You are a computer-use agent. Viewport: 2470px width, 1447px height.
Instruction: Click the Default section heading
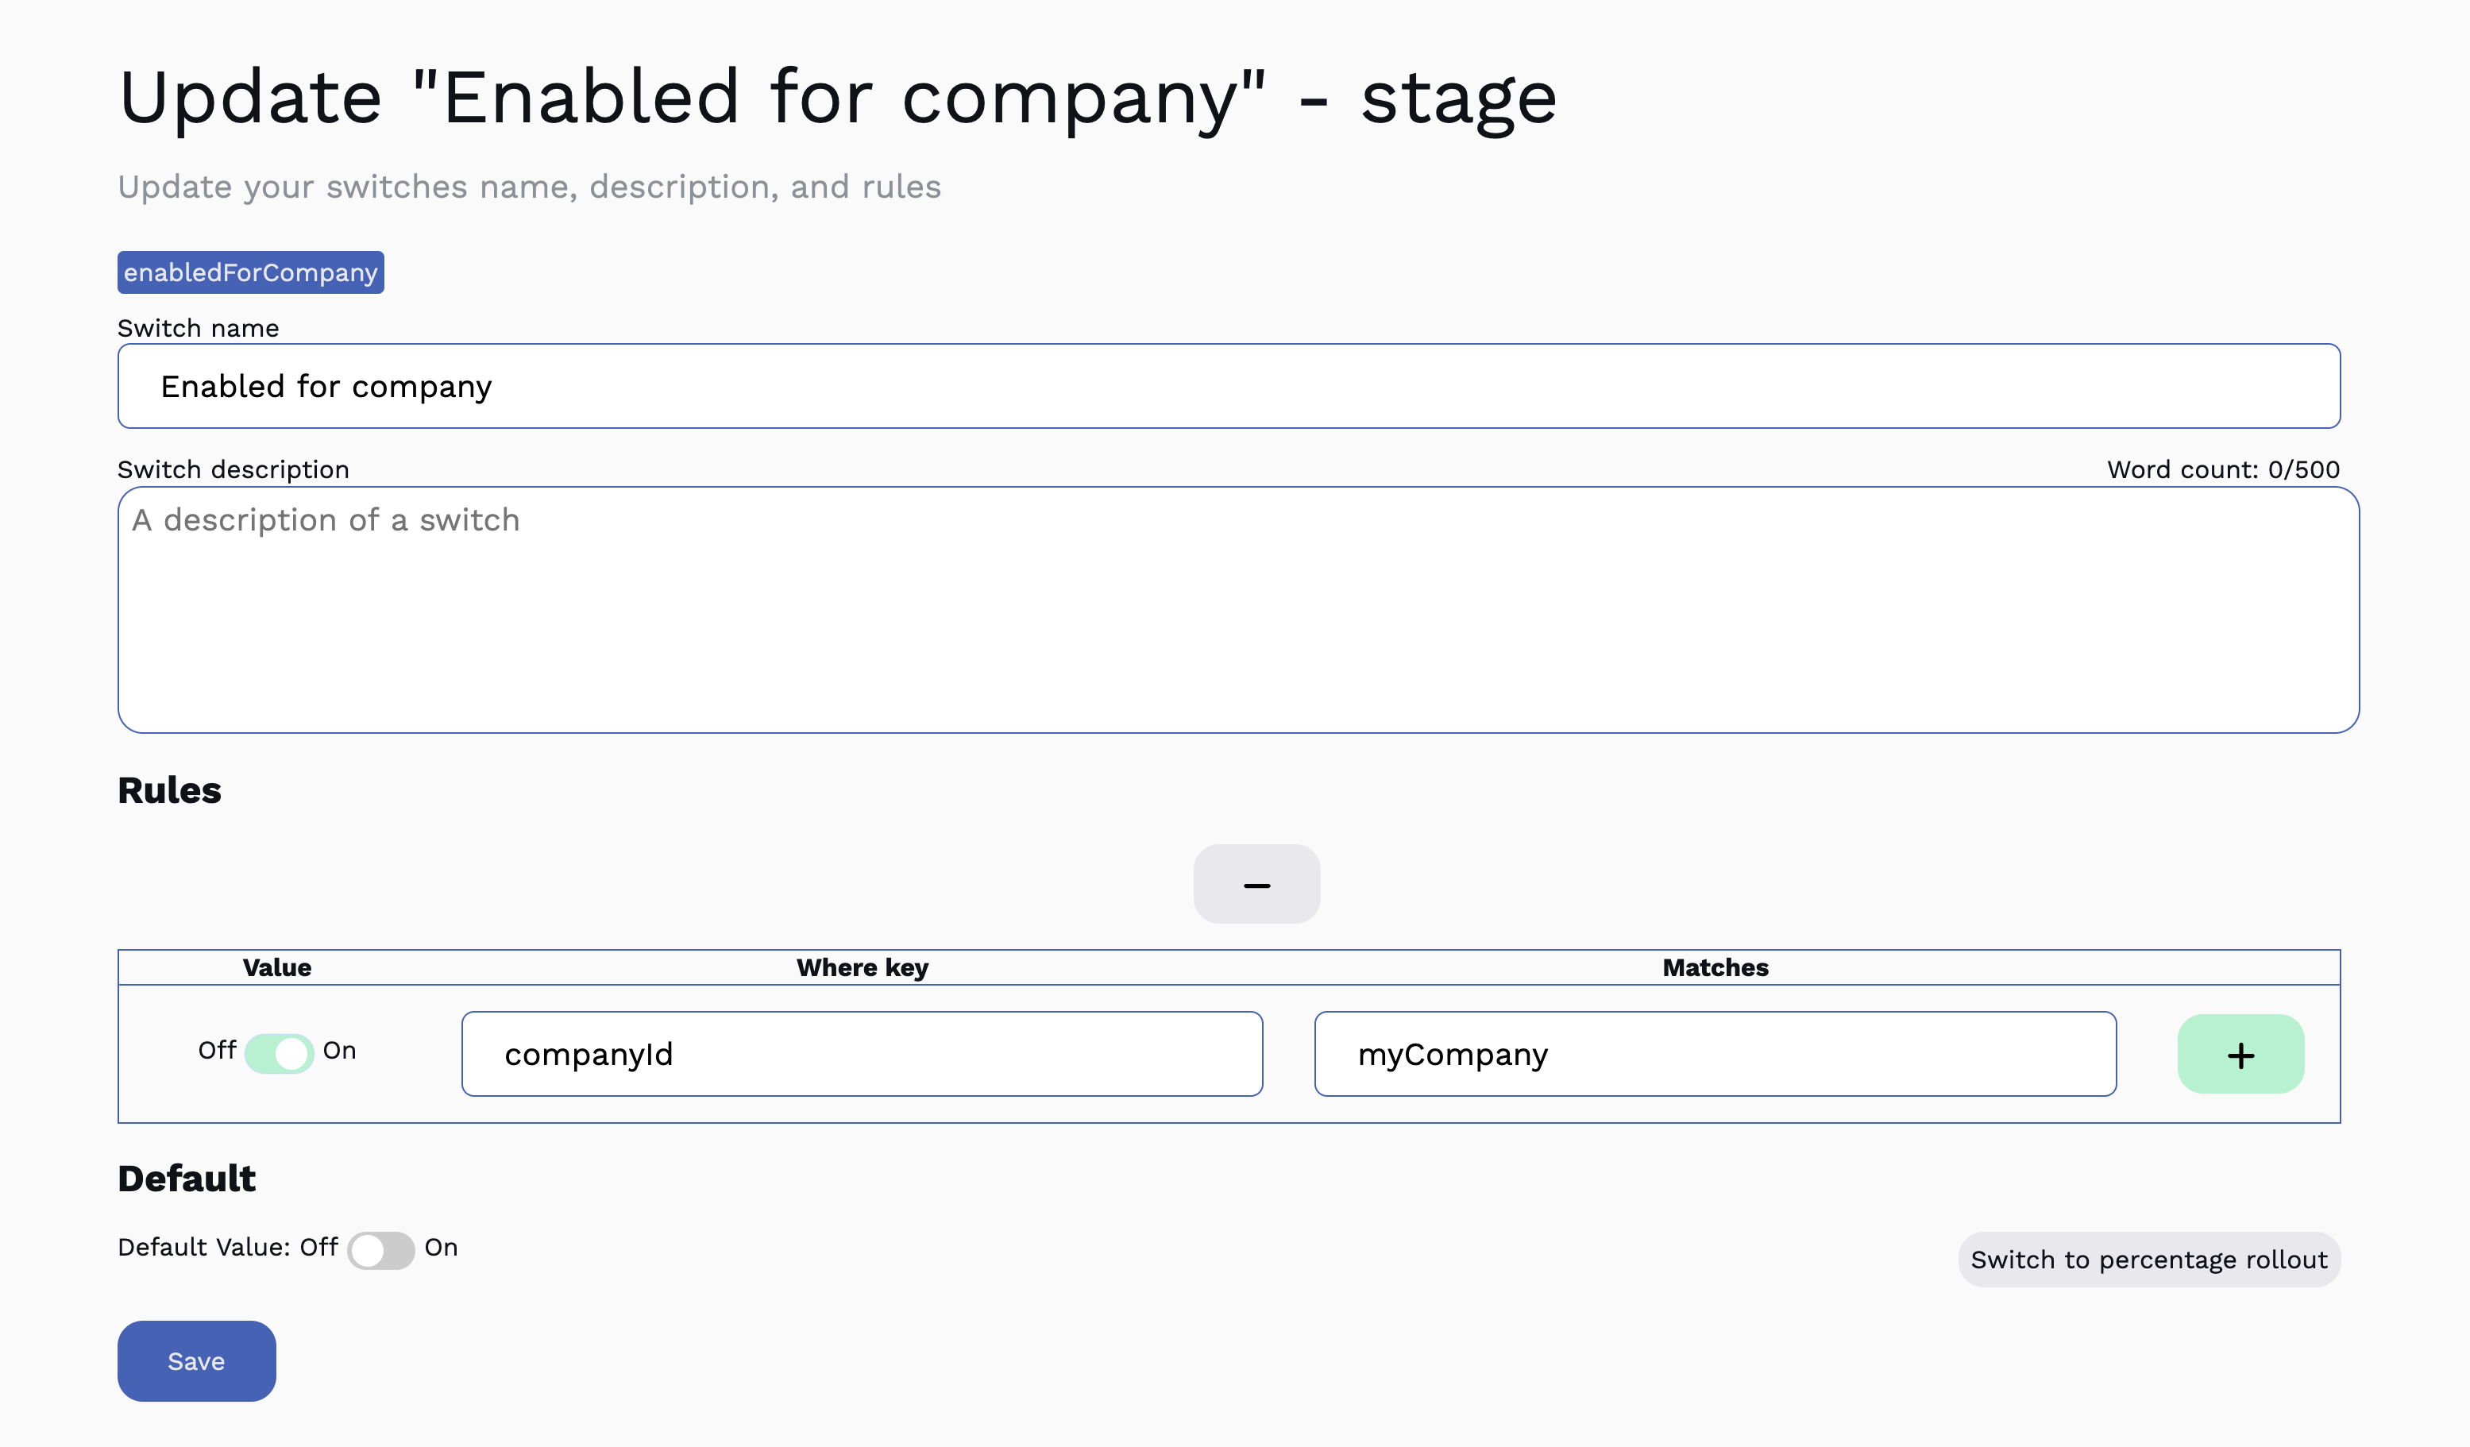[186, 1178]
